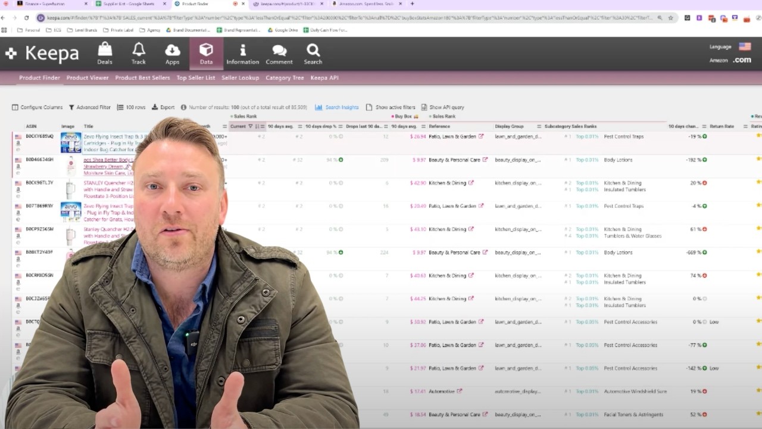
Task: Toggle Show API query
Action: [424, 107]
